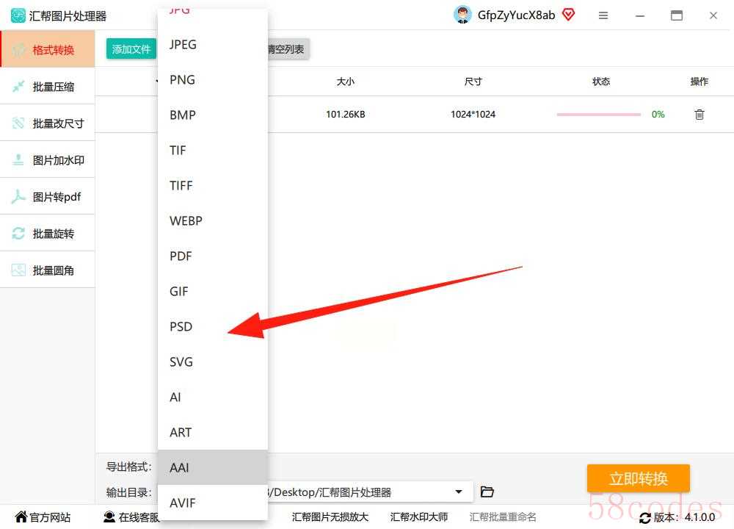The width and height of the screenshot is (734, 529).
Task: Click the home icon beside 官方网站
Action: pyautogui.click(x=21, y=517)
